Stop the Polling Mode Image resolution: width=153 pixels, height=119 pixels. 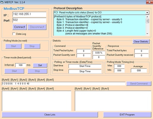pyautogui.click(x=32, y=46)
